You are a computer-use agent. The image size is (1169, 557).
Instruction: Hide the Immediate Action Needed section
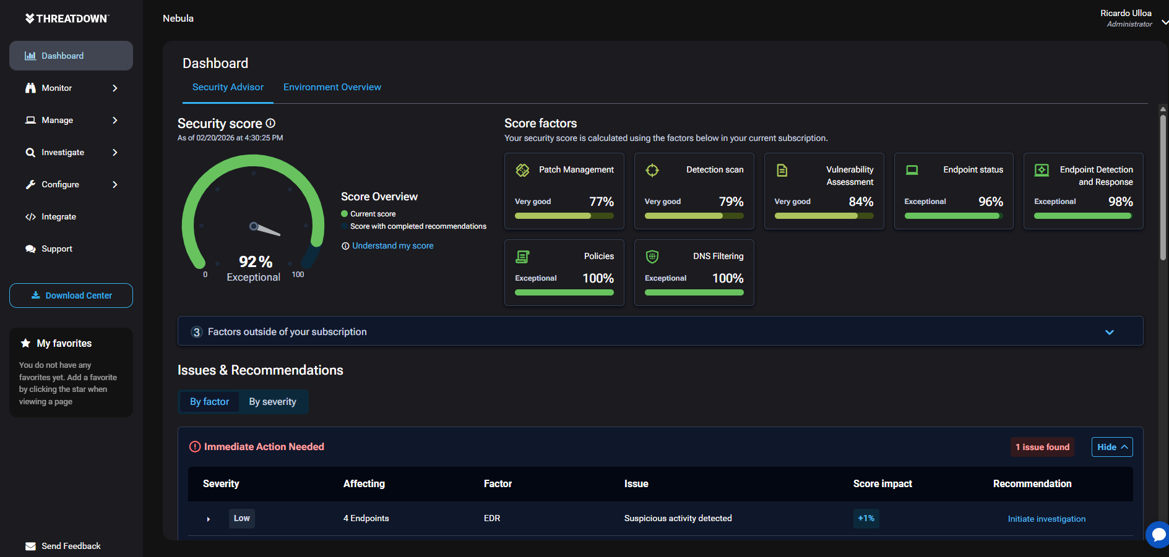click(x=1111, y=447)
